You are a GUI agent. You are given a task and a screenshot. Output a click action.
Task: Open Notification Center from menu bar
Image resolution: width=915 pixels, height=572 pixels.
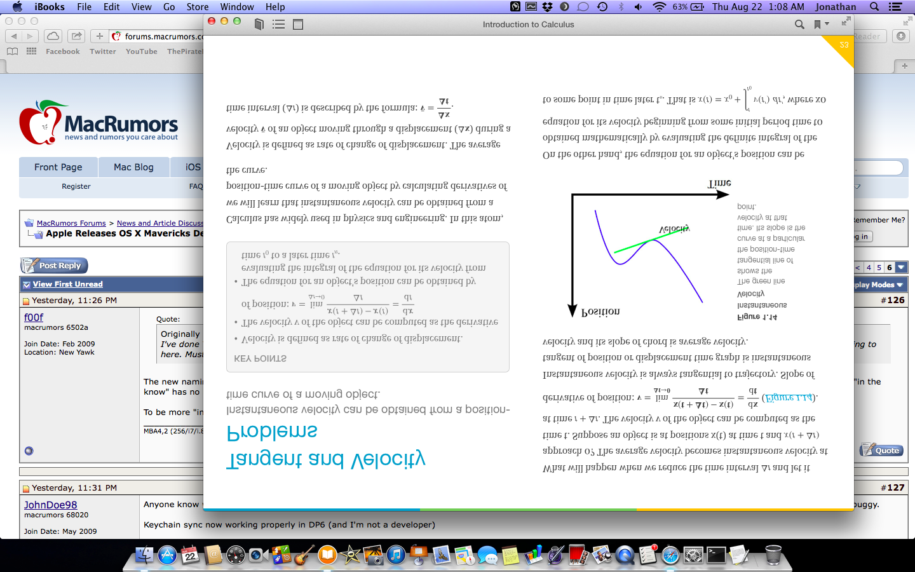pos(895,6)
